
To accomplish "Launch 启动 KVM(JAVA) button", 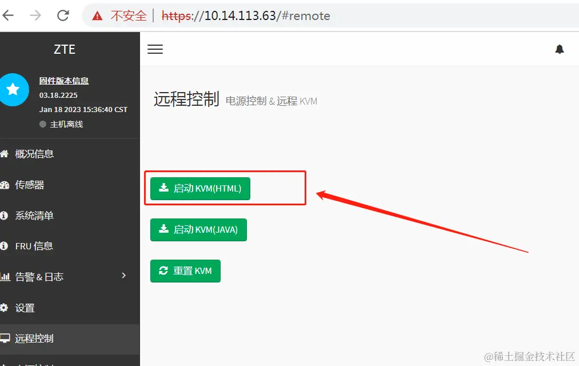I will (x=198, y=230).
